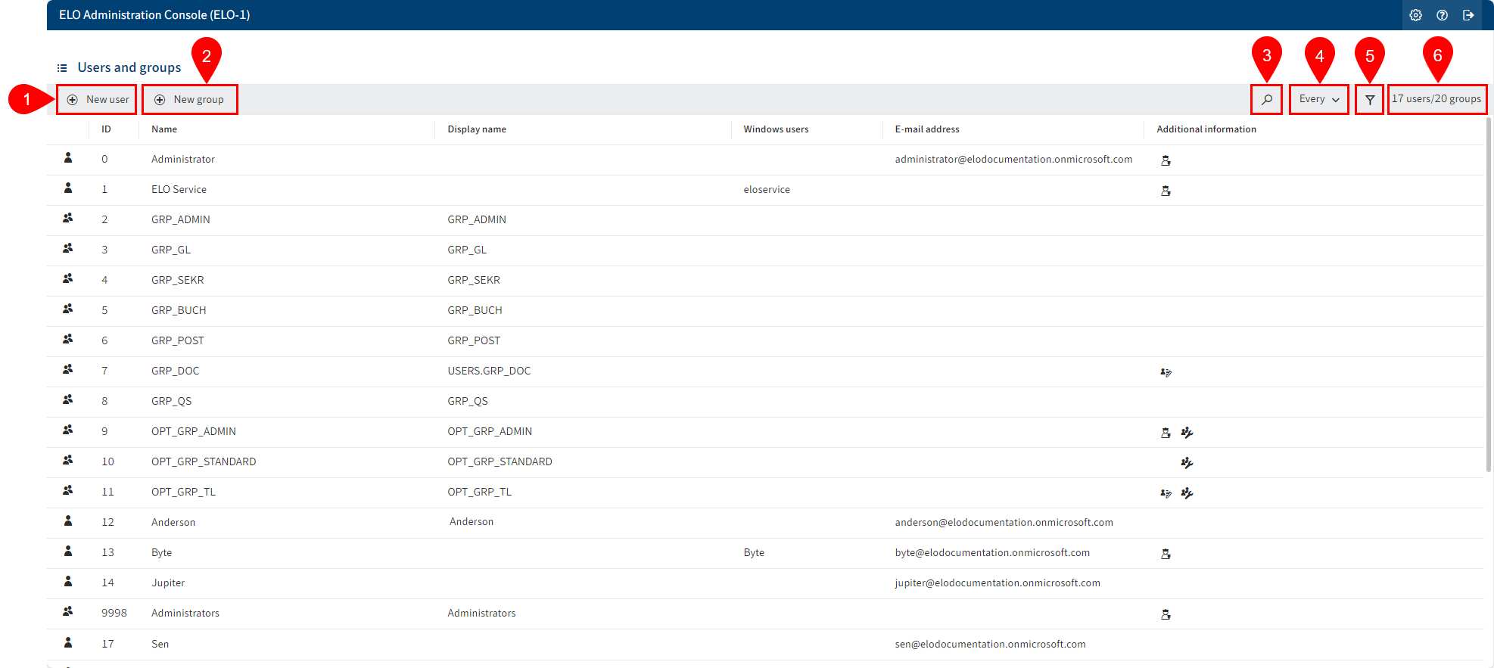This screenshot has height=668, width=1494.
Task: Click the group icon of GRP_POST row
Action: click(x=68, y=339)
